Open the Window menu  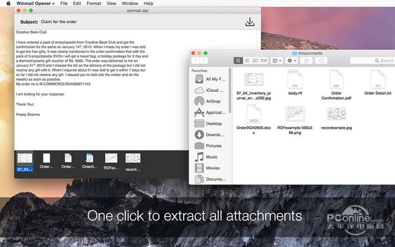[x=130, y=3]
